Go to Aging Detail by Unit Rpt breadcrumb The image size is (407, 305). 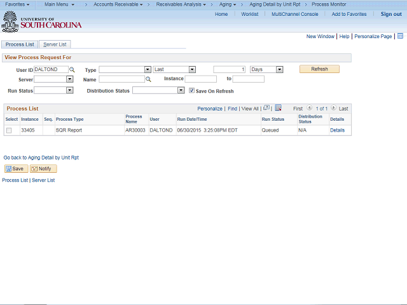pyautogui.click(x=275, y=4)
